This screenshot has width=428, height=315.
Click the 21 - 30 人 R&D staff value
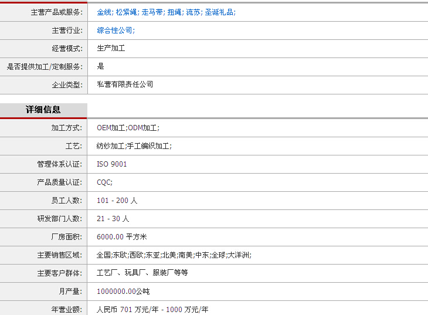[x=113, y=219]
